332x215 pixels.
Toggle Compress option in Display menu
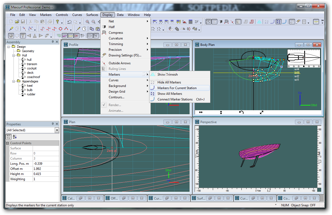[x=125, y=32]
